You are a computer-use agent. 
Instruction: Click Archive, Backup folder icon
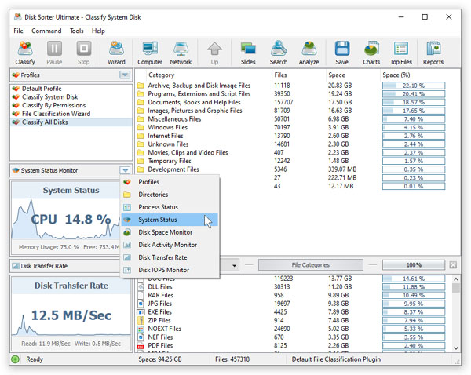click(x=141, y=86)
